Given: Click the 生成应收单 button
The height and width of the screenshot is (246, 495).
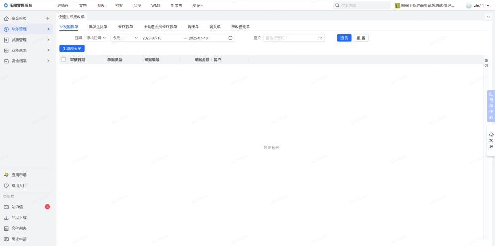Looking at the screenshot, I should [72, 49].
